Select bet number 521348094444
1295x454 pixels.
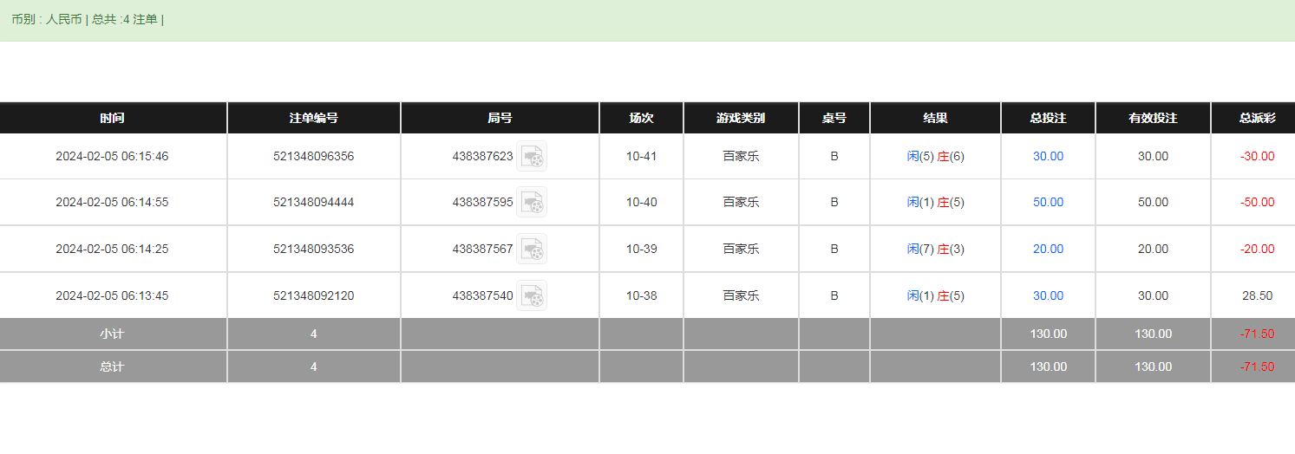coord(313,203)
